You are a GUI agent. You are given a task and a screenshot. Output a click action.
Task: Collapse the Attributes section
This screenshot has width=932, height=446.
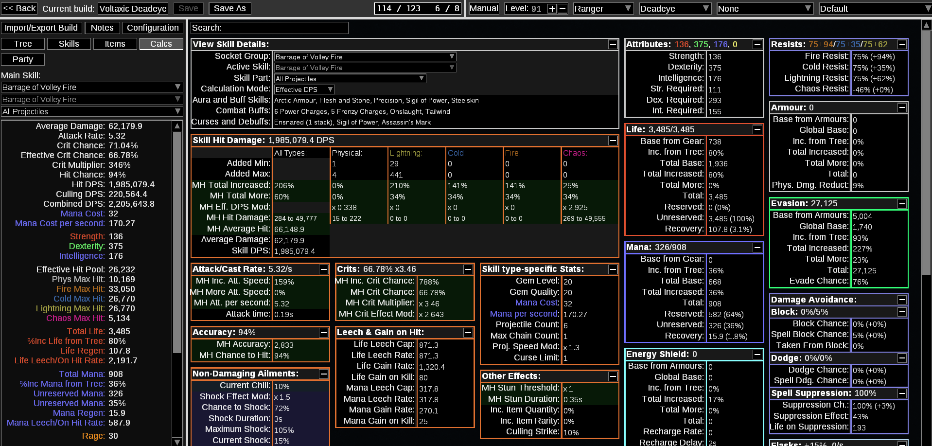[757, 44]
